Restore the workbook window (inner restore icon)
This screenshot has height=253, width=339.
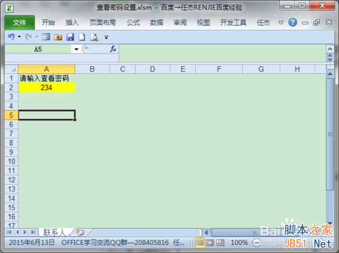tap(317, 22)
